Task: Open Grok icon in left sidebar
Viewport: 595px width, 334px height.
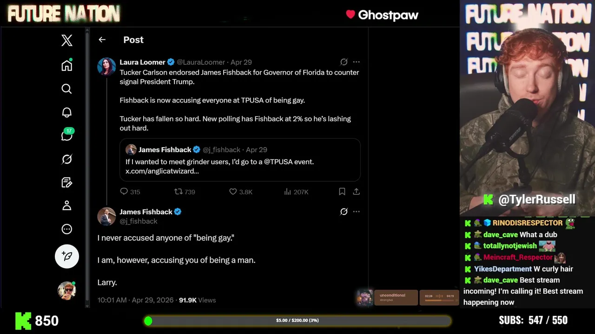Action: 67,159
